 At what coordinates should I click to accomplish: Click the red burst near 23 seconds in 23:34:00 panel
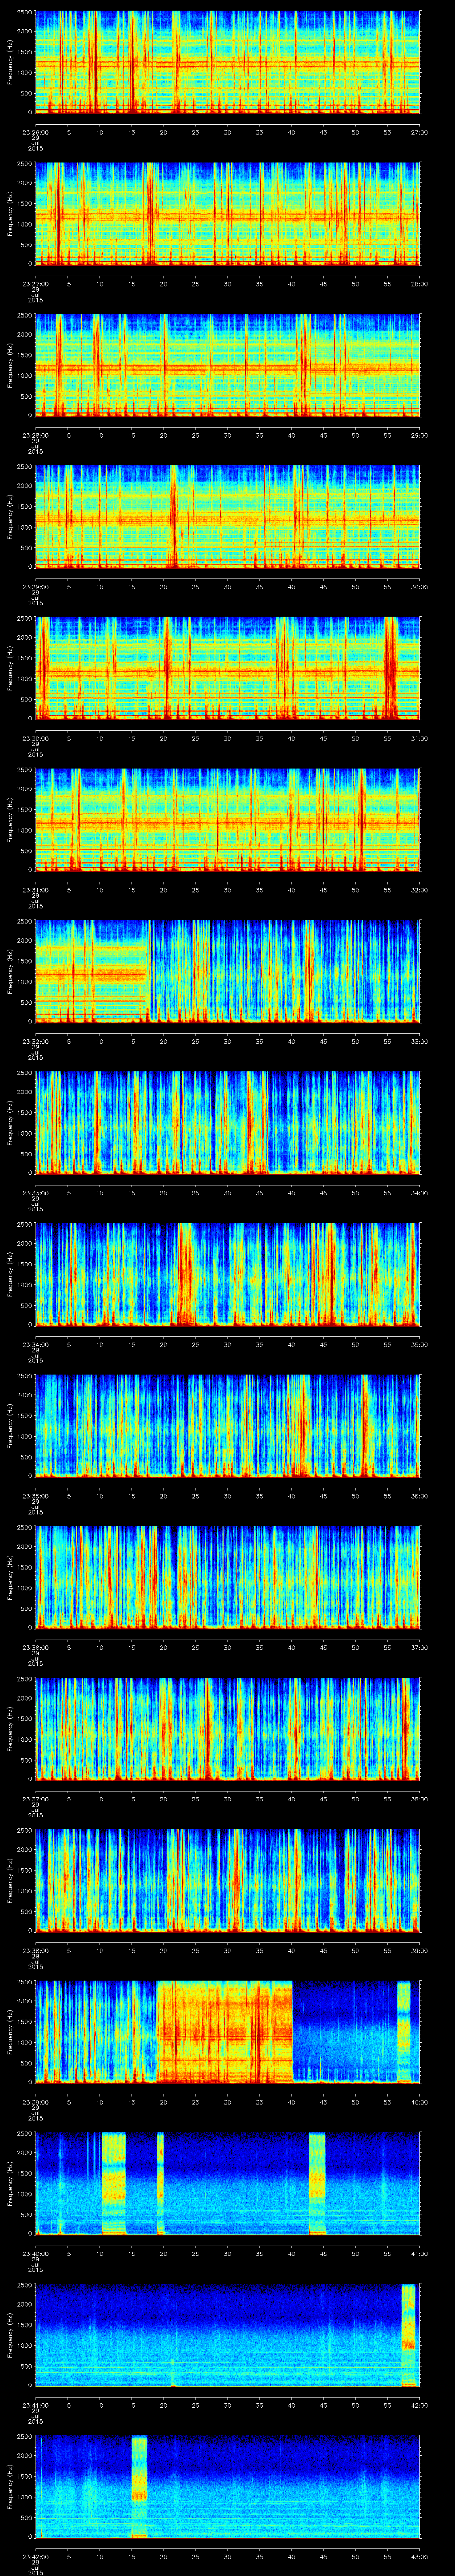coord(184,1274)
